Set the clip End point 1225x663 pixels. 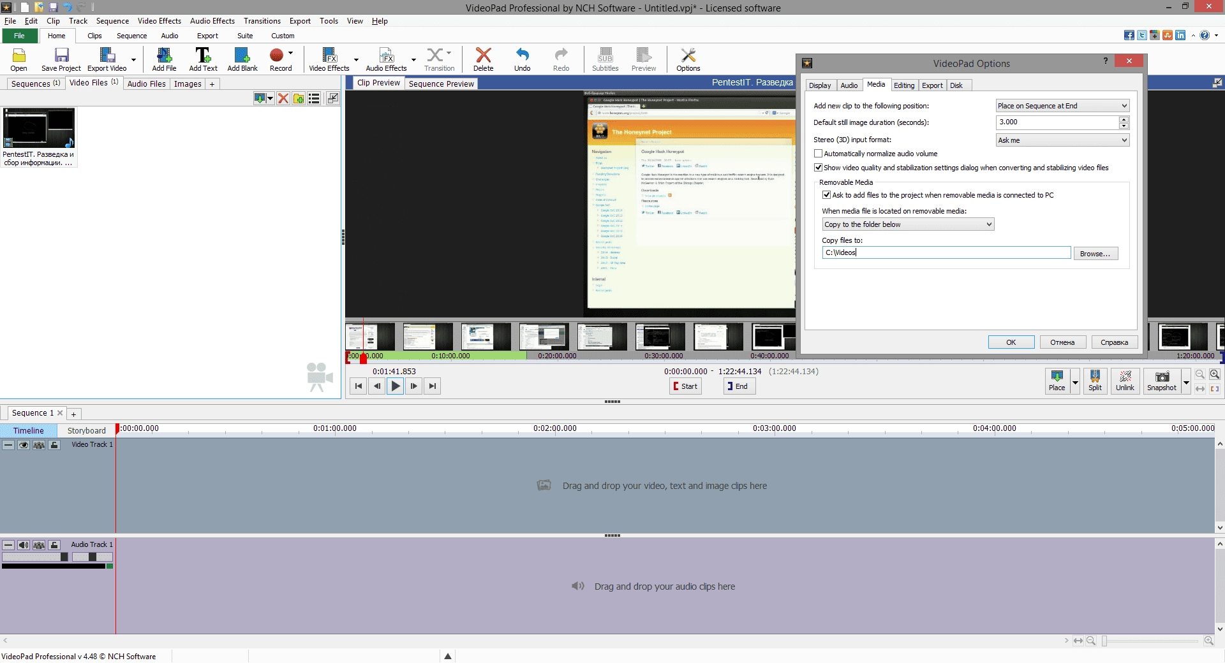tap(739, 386)
